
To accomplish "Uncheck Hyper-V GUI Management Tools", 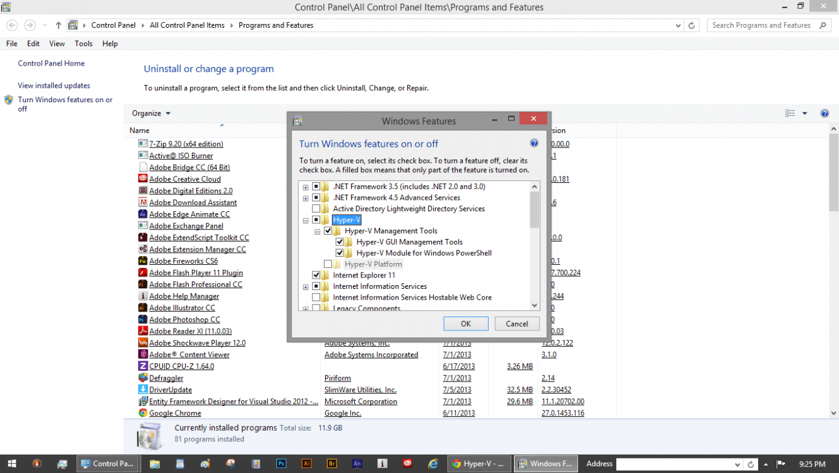I will tap(340, 242).
